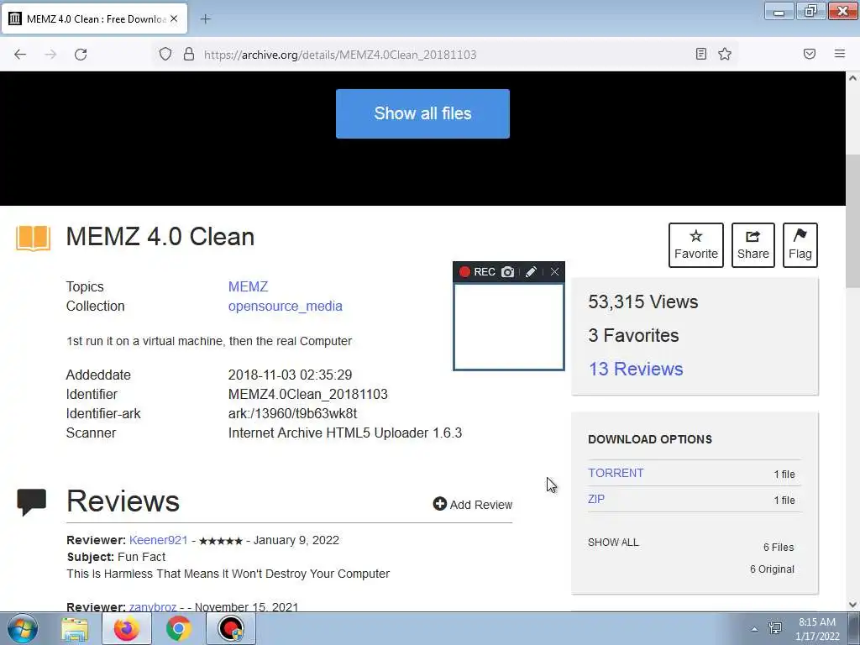Click the orange texts book icon

[33, 238]
